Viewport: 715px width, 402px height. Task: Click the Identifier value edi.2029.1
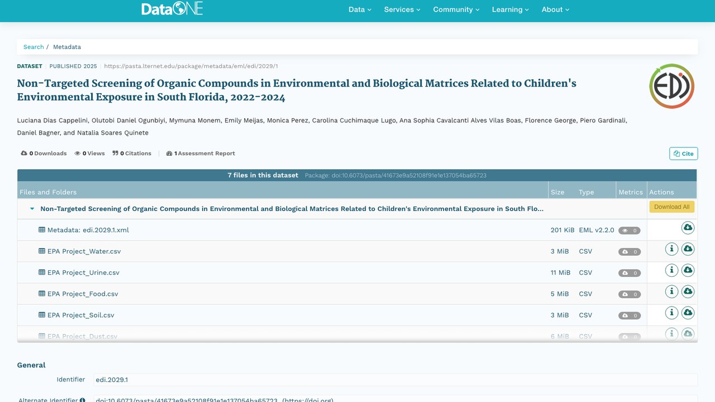[x=112, y=380]
